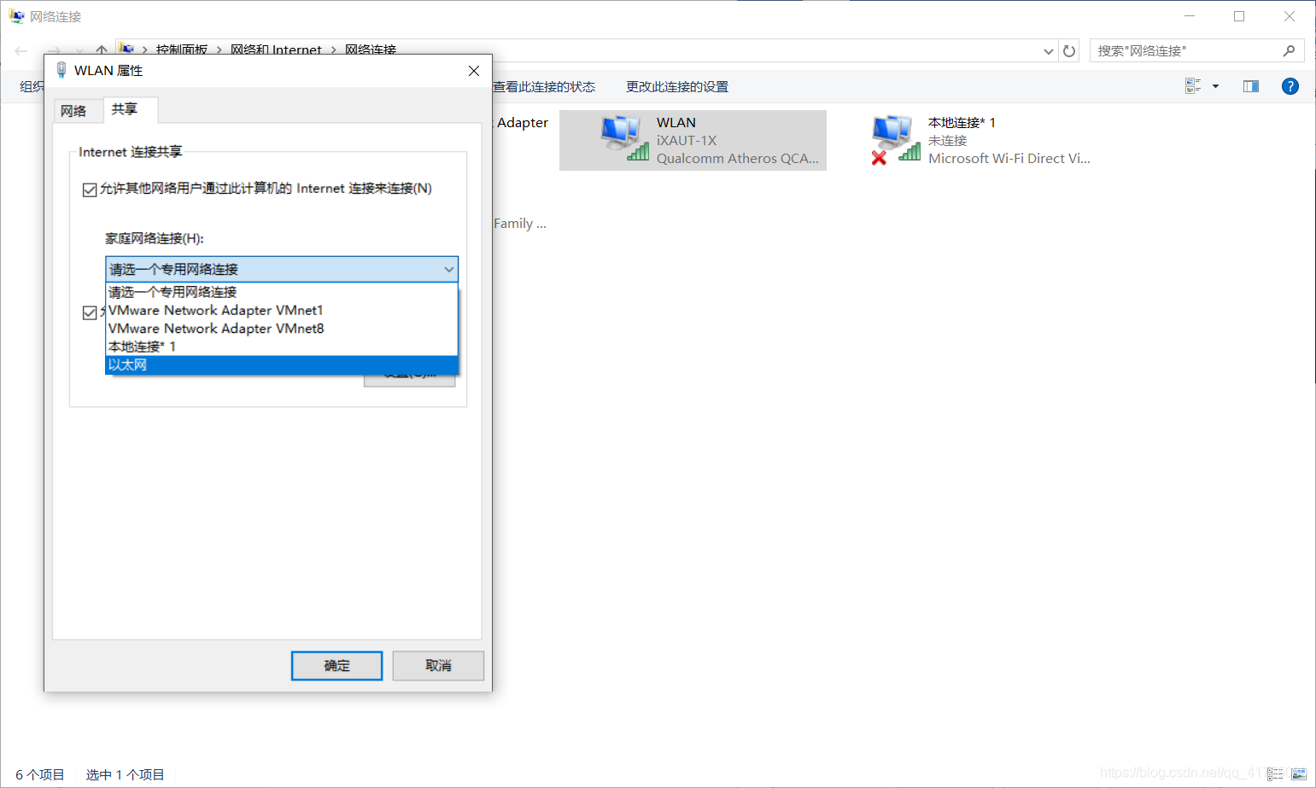Click the iXAUT-1X network name
This screenshot has width=1316, height=788.
(x=687, y=141)
